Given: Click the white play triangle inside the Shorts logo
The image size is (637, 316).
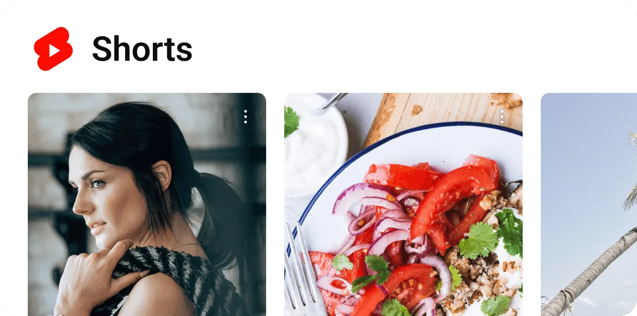Looking at the screenshot, I should [53, 50].
